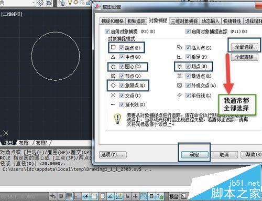Switch to 快捷特性 tab

point(232,21)
